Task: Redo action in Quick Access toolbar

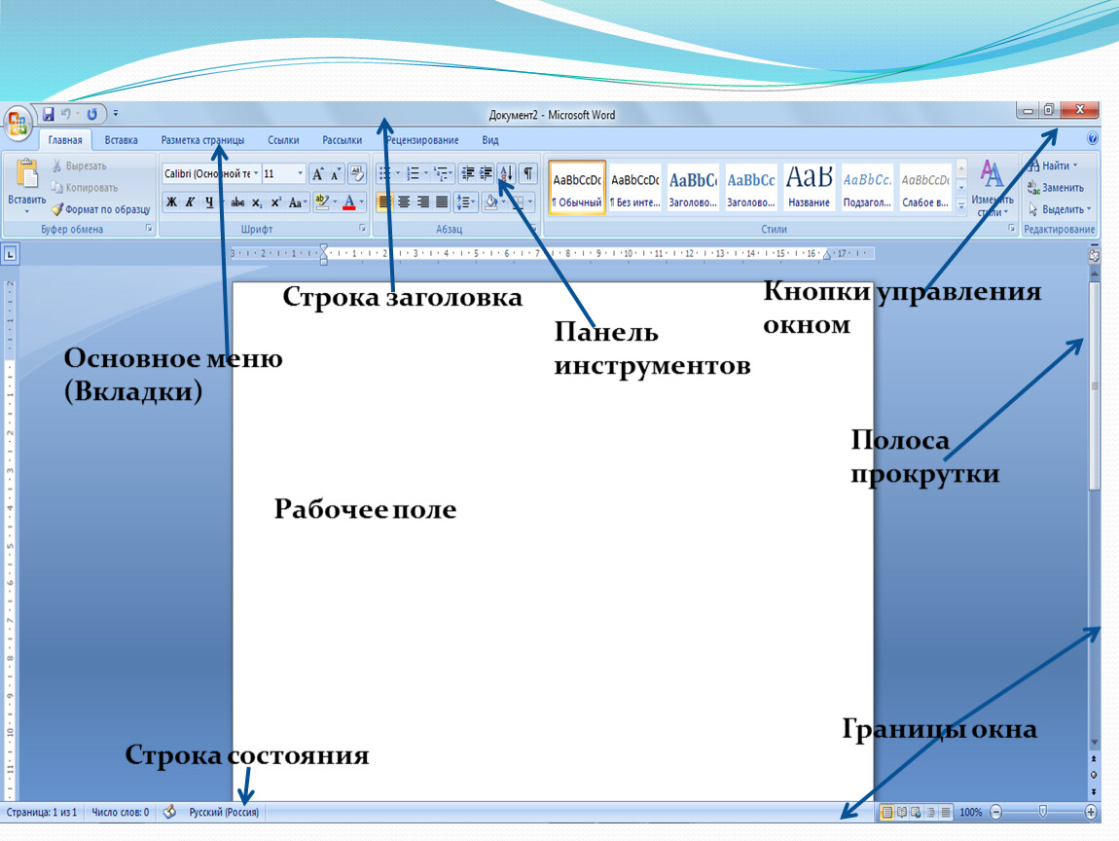Action: pos(92,114)
